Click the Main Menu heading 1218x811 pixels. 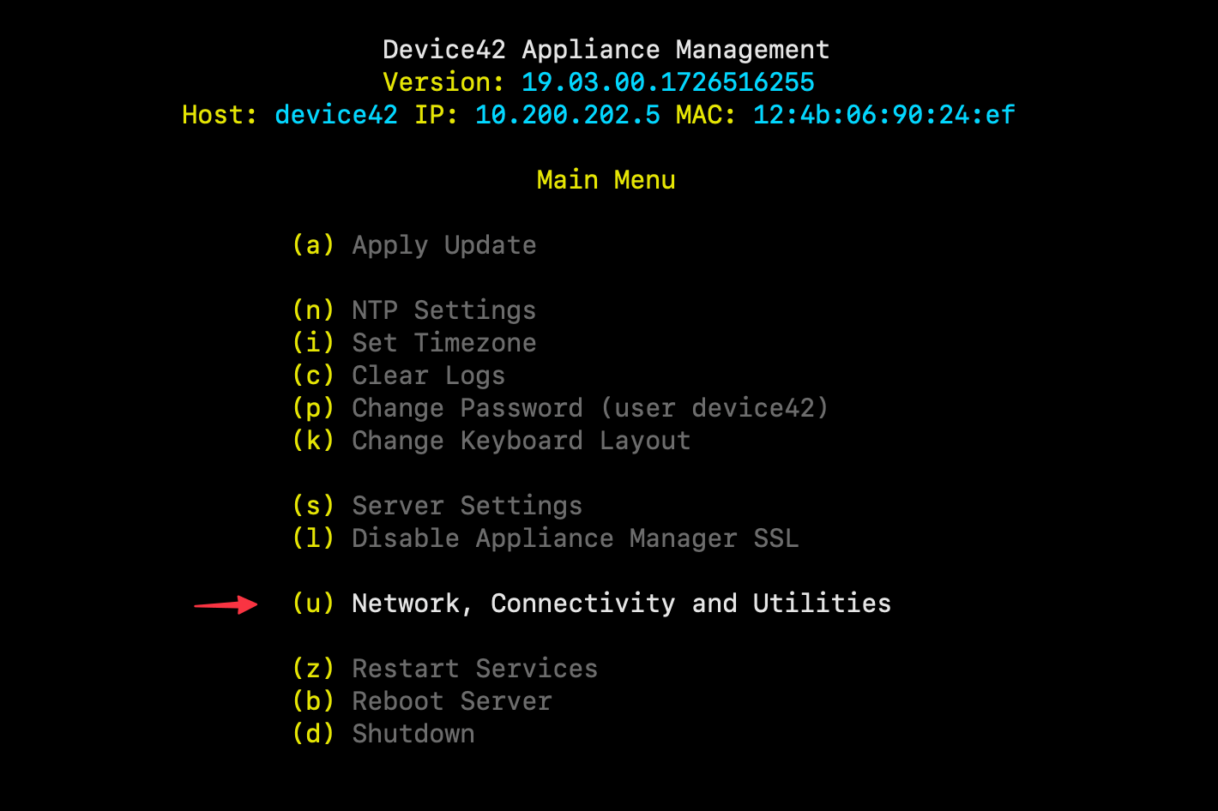coord(606,179)
